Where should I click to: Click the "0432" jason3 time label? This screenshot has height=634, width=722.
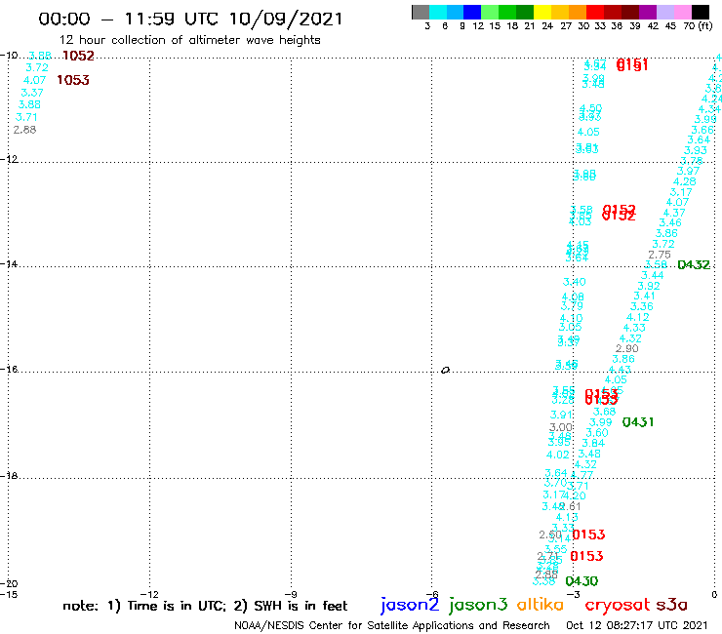click(x=694, y=264)
